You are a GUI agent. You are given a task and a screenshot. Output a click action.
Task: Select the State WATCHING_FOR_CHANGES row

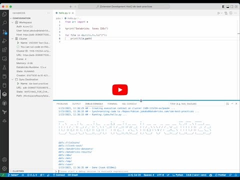31,91
